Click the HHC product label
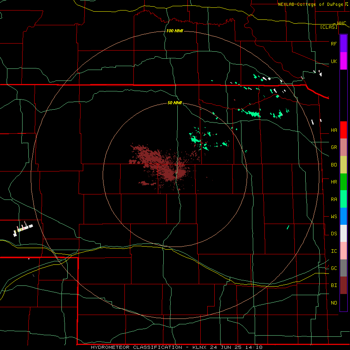 [x=341, y=23]
